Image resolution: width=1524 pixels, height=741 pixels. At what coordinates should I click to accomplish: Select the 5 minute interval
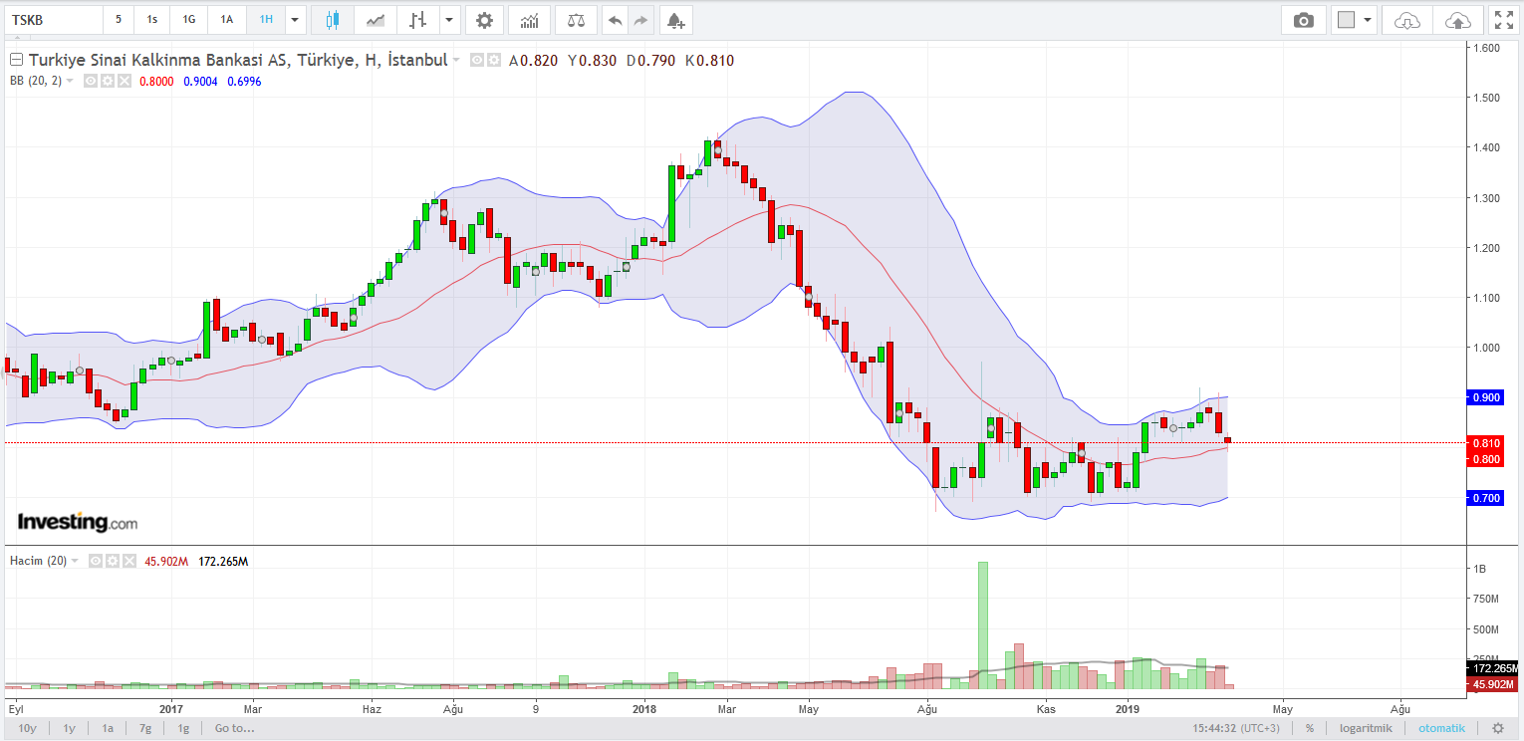pyautogui.click(x=119, y=19)
